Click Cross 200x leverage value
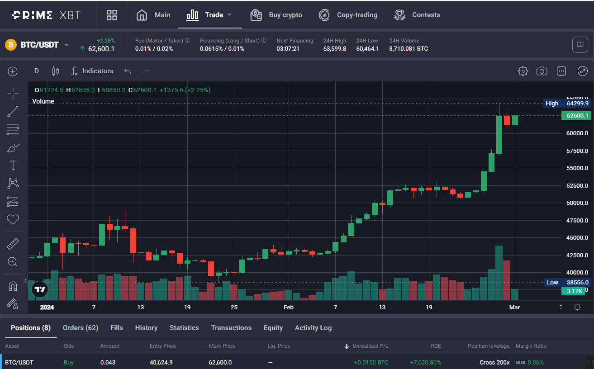 [494, 362]
